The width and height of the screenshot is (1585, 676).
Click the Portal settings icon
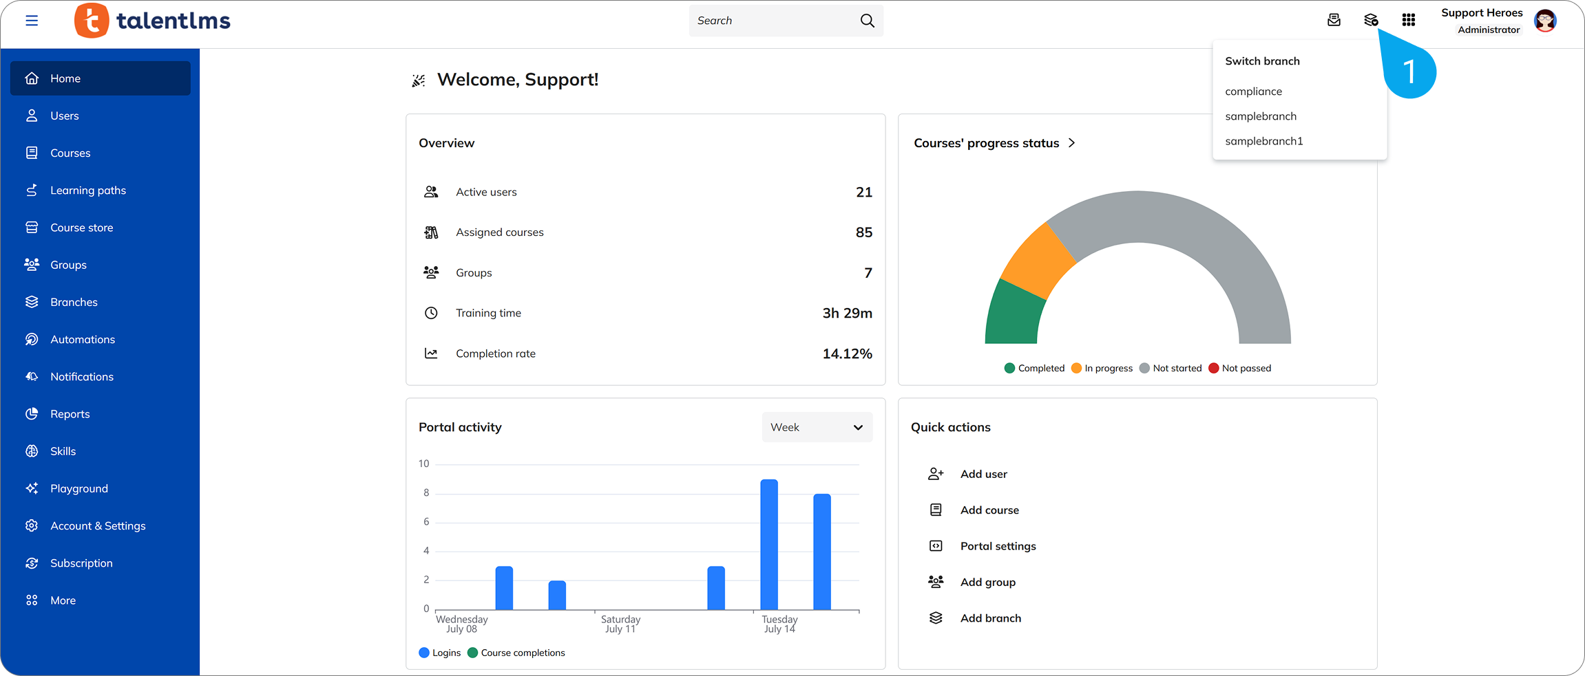(936, 546)
